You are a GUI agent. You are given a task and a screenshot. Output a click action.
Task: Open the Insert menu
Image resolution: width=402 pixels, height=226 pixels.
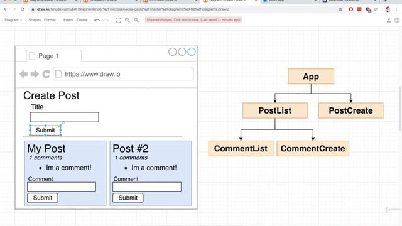68,20
